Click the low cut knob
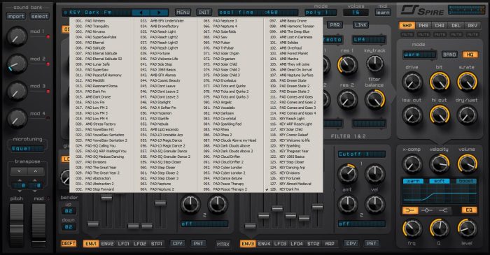The width and height of the screenshot is (490, 255). click(412, 115)
